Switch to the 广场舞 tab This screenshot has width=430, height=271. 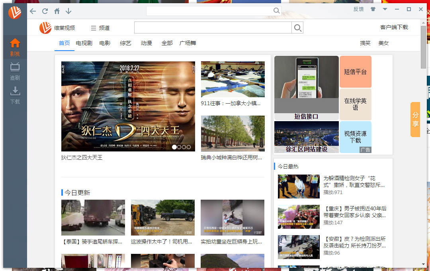tap(188, 43)
